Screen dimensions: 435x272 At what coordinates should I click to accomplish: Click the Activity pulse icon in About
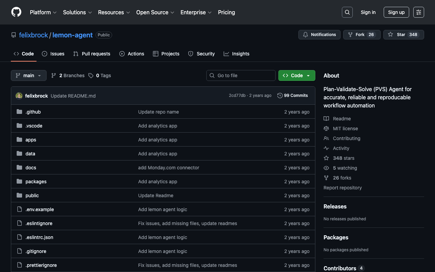tap(326, 148)
